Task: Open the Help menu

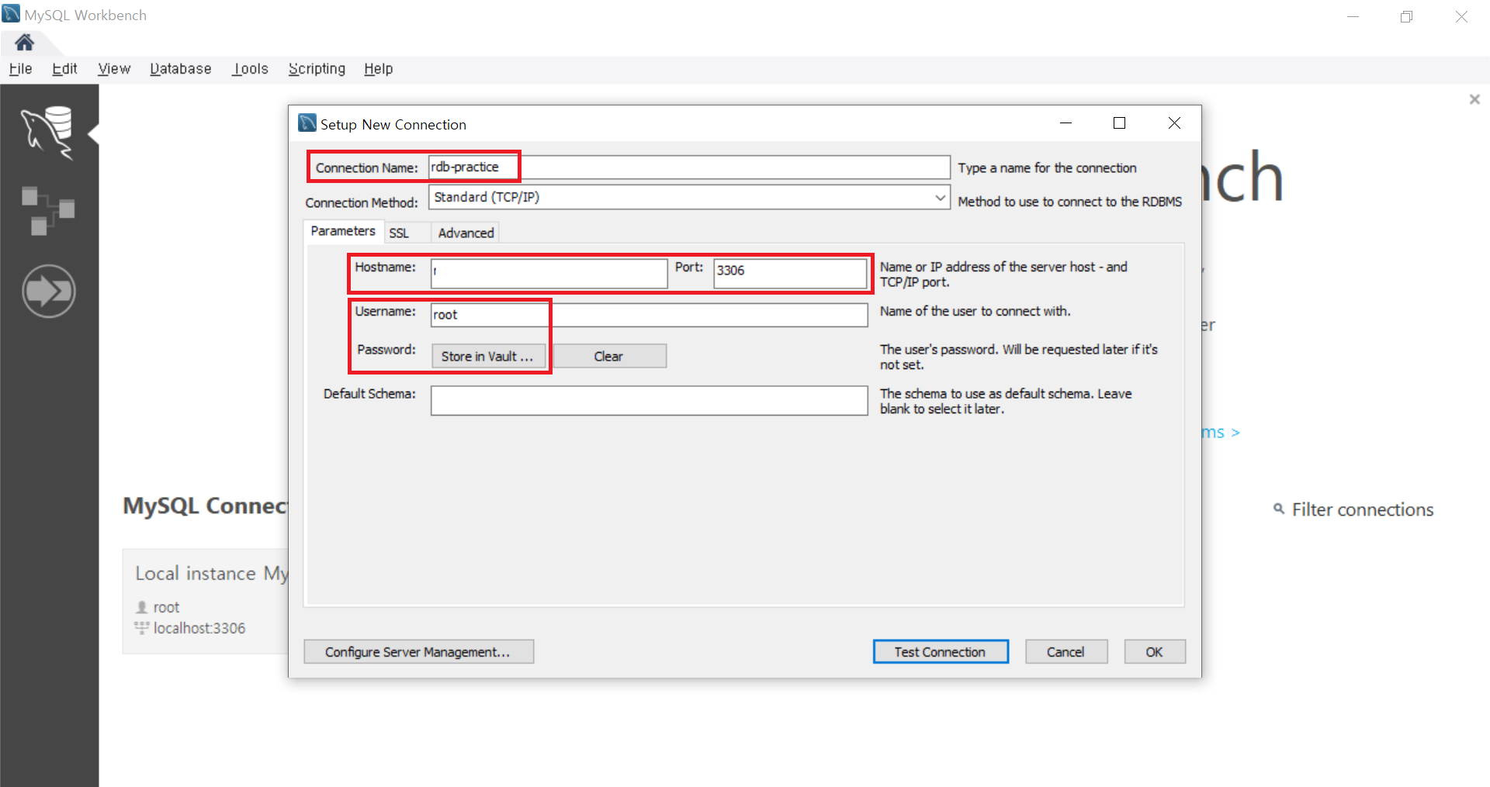Action: 379,69
